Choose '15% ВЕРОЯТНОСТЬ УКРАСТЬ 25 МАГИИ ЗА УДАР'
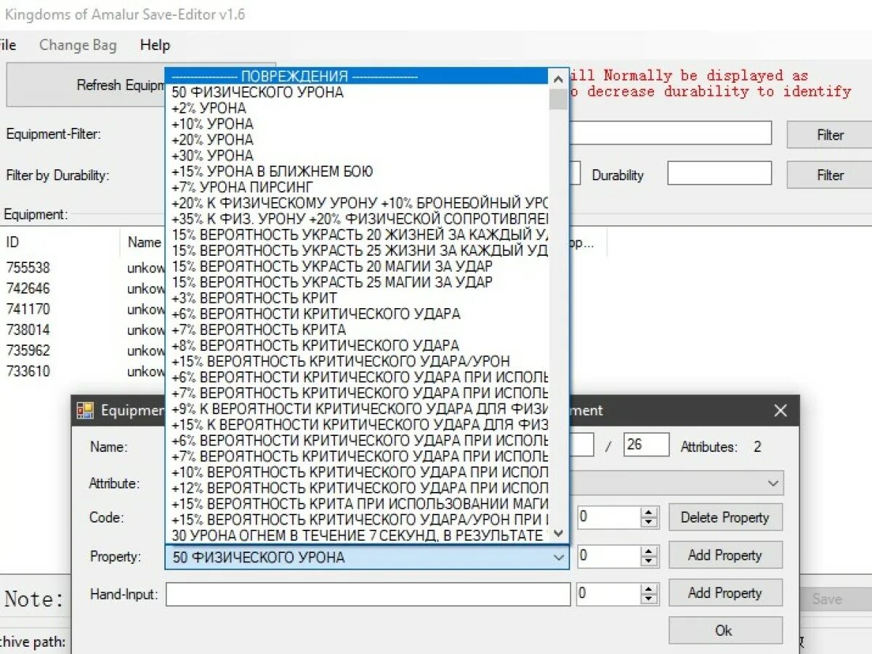Screen dimensions: 872x654 358,282
